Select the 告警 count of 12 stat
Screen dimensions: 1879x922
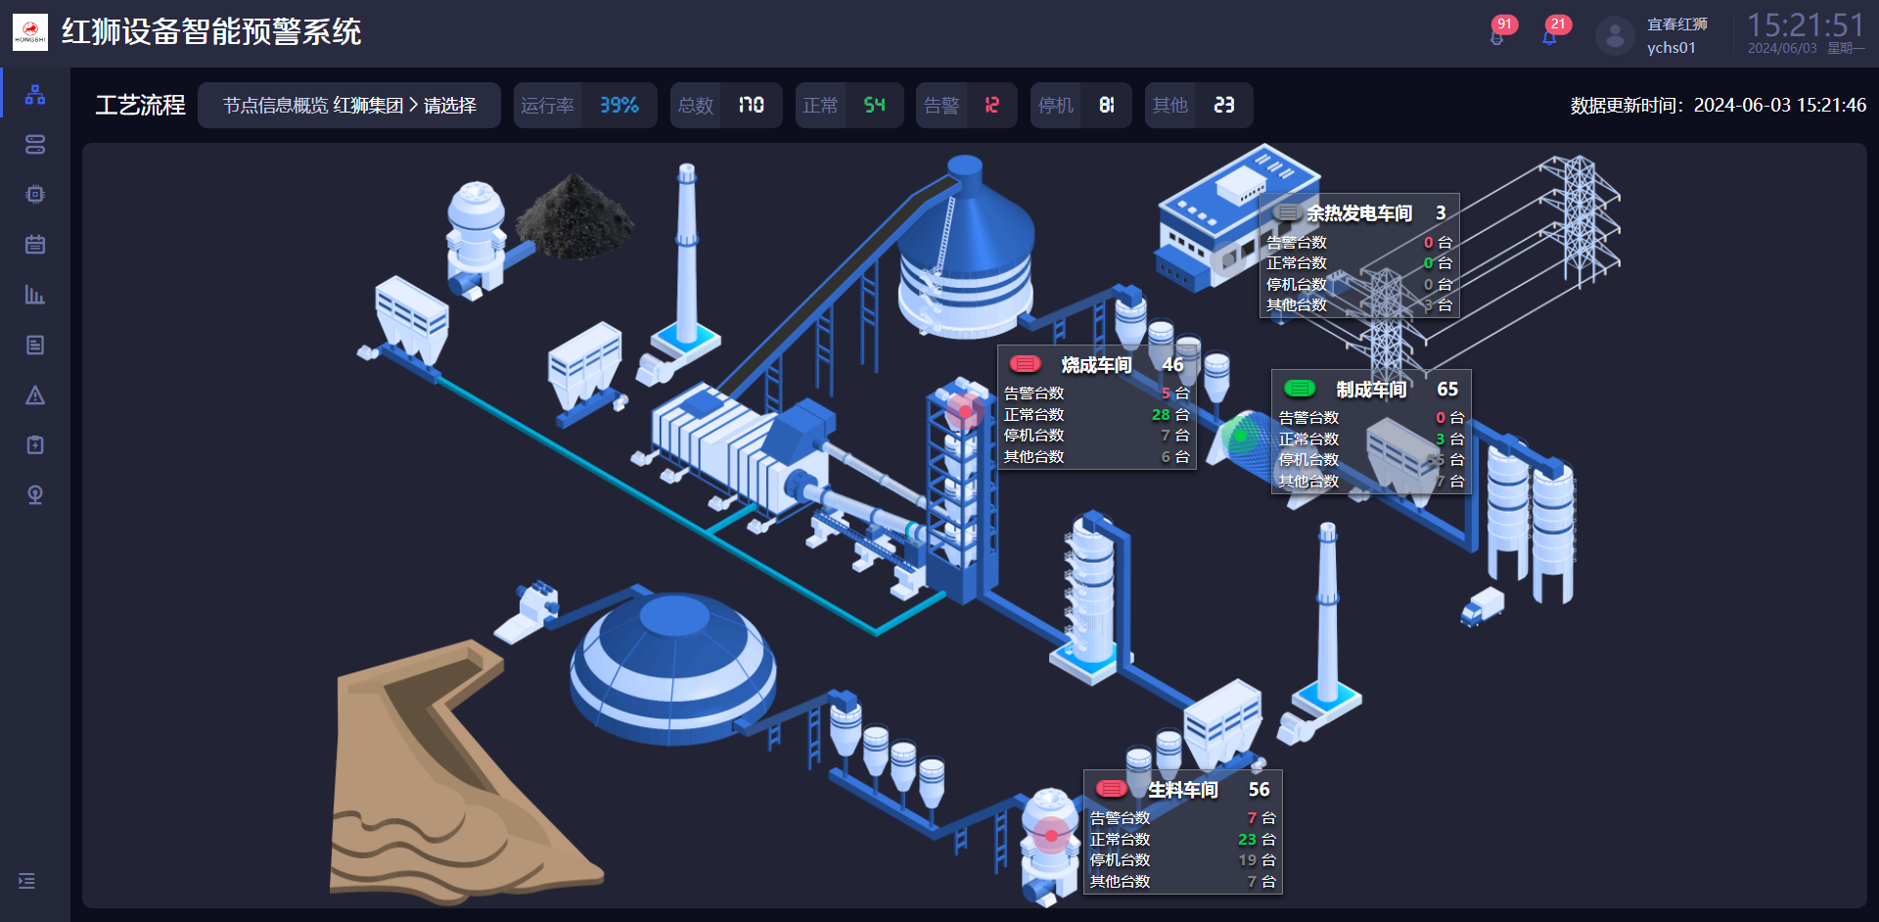pyautogui.click(x=966, y=106)
